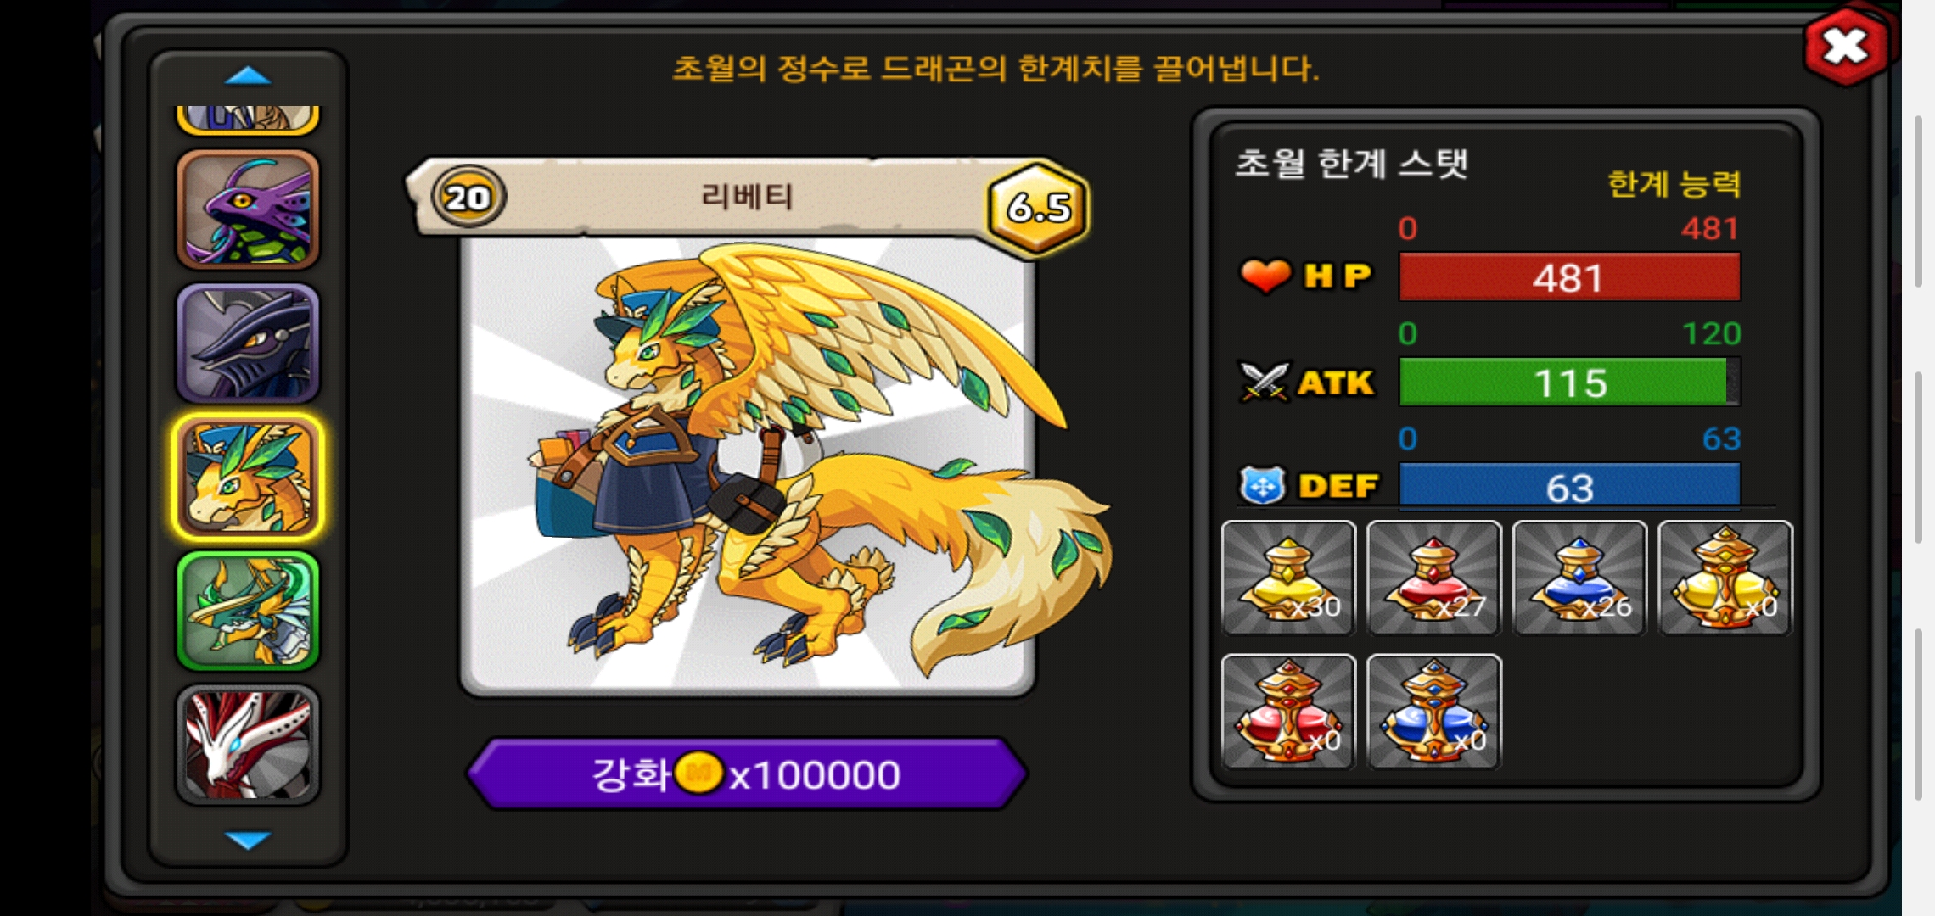1935x916 pixels.
Task: Tap the crossed swords ATK icon
Action: [1264, 382]
